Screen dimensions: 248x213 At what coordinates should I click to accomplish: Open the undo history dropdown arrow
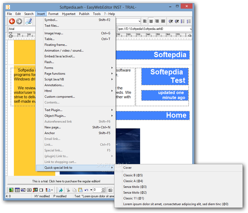coord(91,190)
